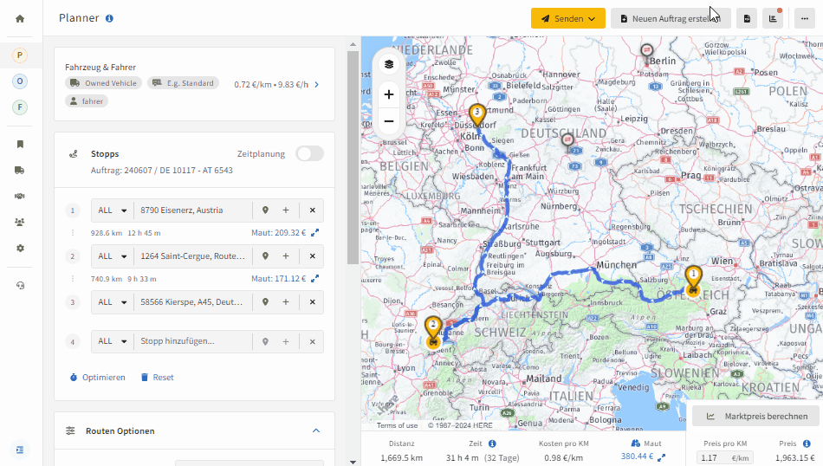
Task: Remove the Eisenerz stop
Action: click(x=312, y=210)
